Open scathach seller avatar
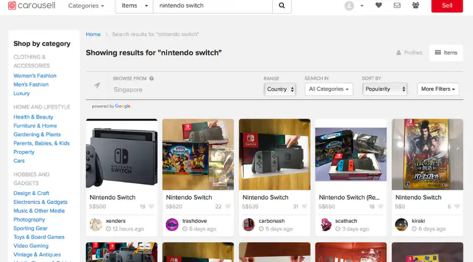Screen dimensions: 473x262 (325, 225)
